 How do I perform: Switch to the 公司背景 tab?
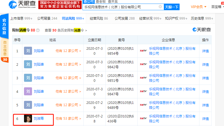point(47,19)
